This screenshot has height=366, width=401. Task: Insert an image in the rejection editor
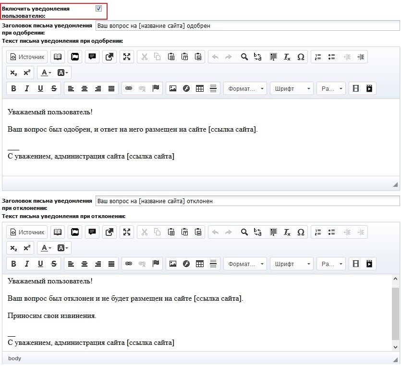[x=173, y=264]
